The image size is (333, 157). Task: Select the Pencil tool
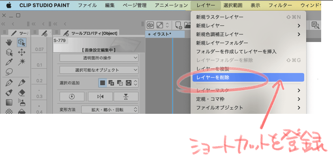point(22,83)
